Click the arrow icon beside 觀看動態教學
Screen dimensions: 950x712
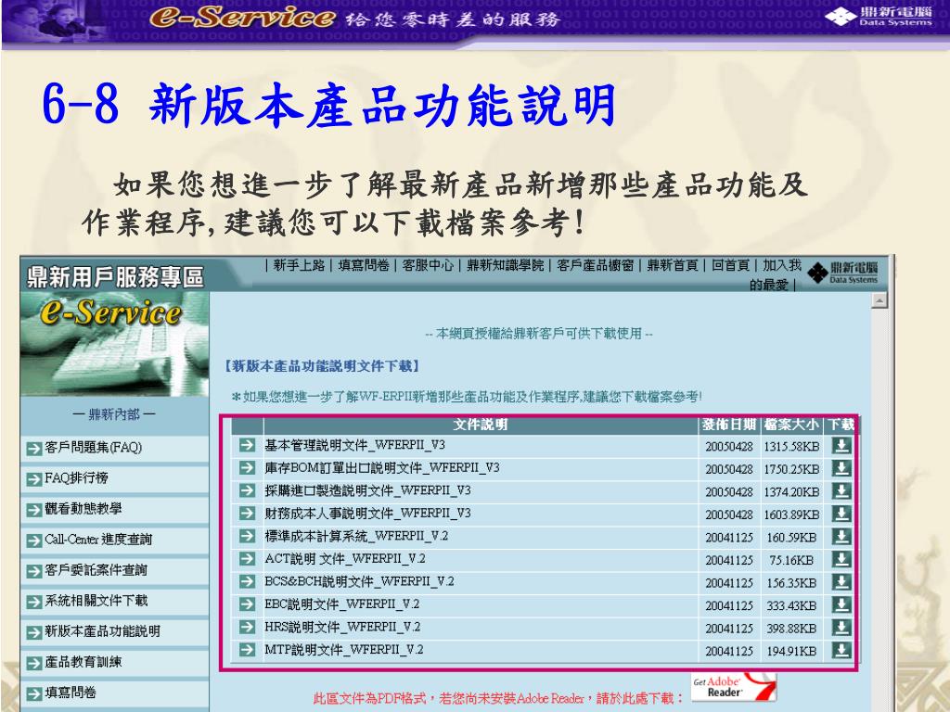[x=34, y=510]
